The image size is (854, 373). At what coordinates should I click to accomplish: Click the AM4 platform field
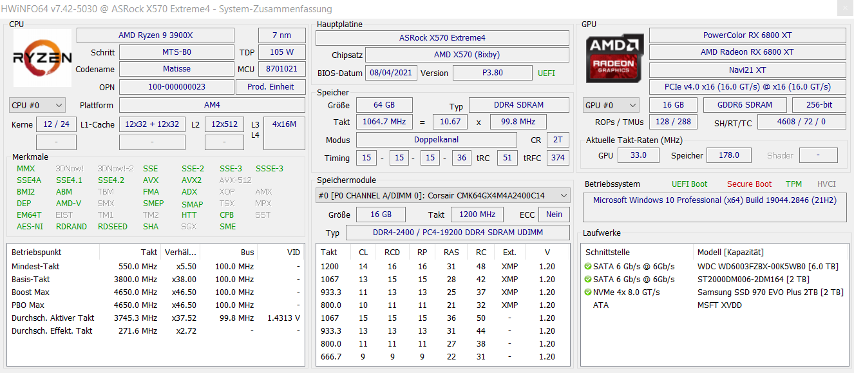tap(212, 105)
